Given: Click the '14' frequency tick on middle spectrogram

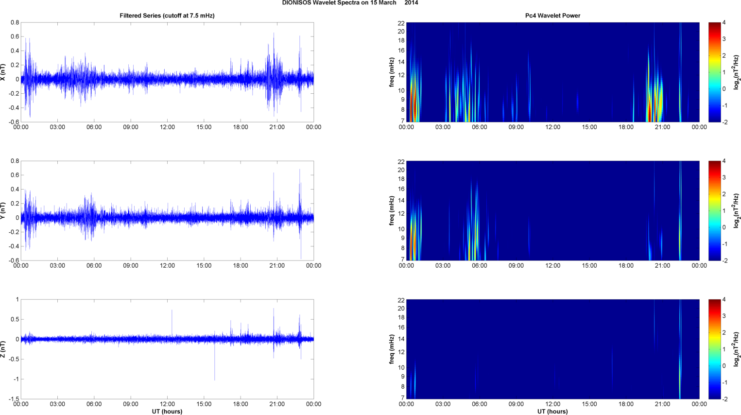Looking at the screenshot, I should pyautogui.click(x=401, y=201).
